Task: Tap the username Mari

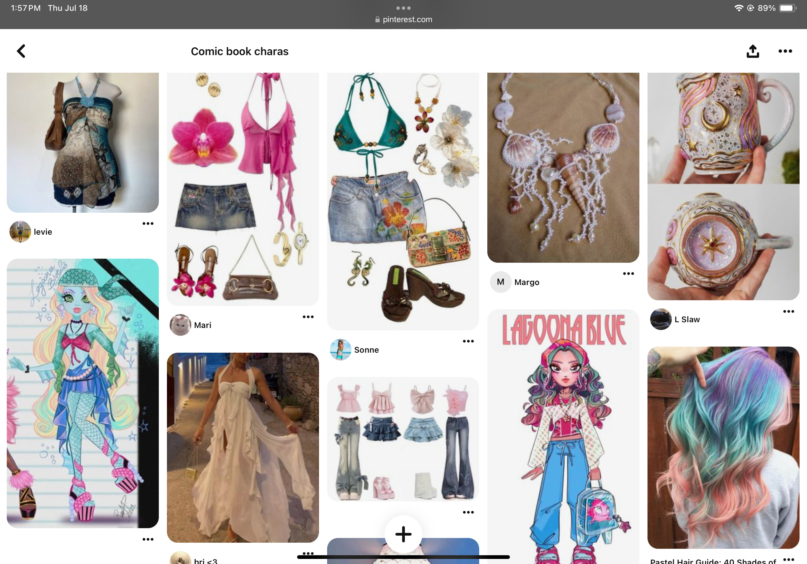Action: click(202, 325)
